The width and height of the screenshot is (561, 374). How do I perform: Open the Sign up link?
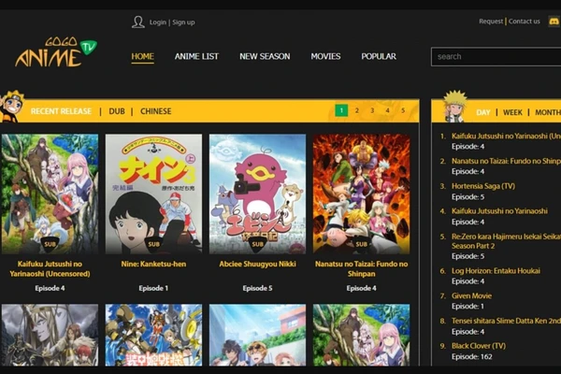(183, 22)
